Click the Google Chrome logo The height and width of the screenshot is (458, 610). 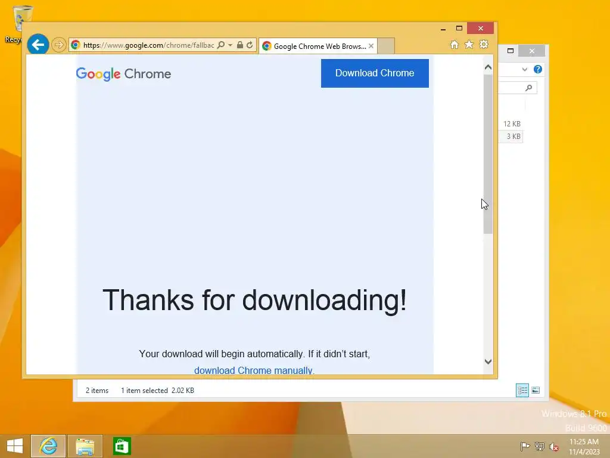pos(123,73)
